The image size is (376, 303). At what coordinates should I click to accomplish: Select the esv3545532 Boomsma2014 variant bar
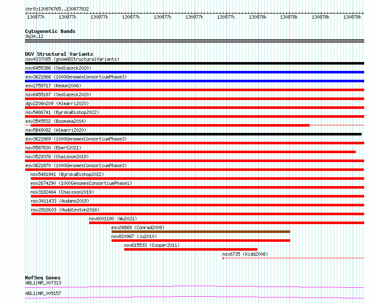point(170,125)
